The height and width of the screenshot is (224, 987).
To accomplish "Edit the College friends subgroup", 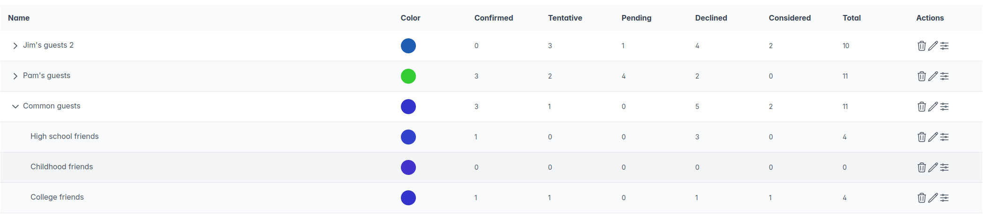I will click(933, 198).
